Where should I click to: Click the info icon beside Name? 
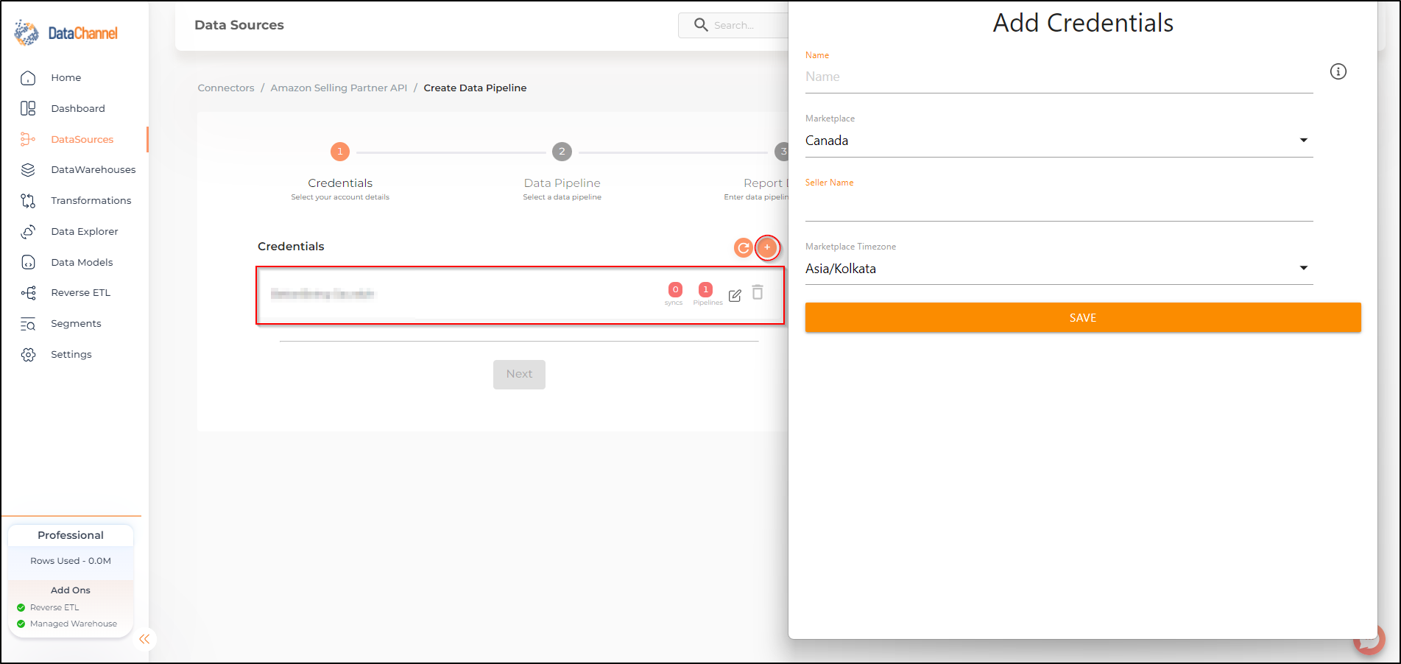pos(1338,71)
